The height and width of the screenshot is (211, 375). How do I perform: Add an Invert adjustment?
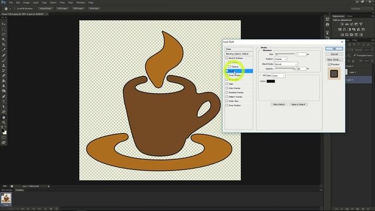[342, 35]
